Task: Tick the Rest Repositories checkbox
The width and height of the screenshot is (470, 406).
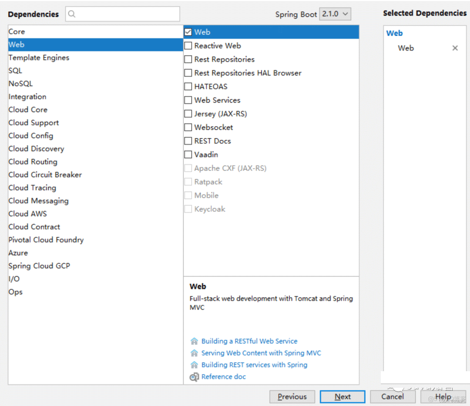Action: point(188,59)
